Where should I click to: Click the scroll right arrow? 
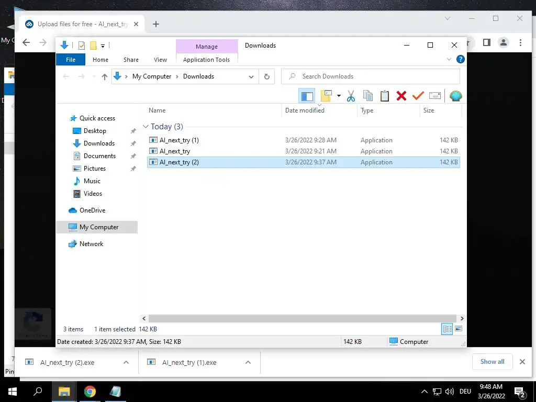[x=462, y=319]
